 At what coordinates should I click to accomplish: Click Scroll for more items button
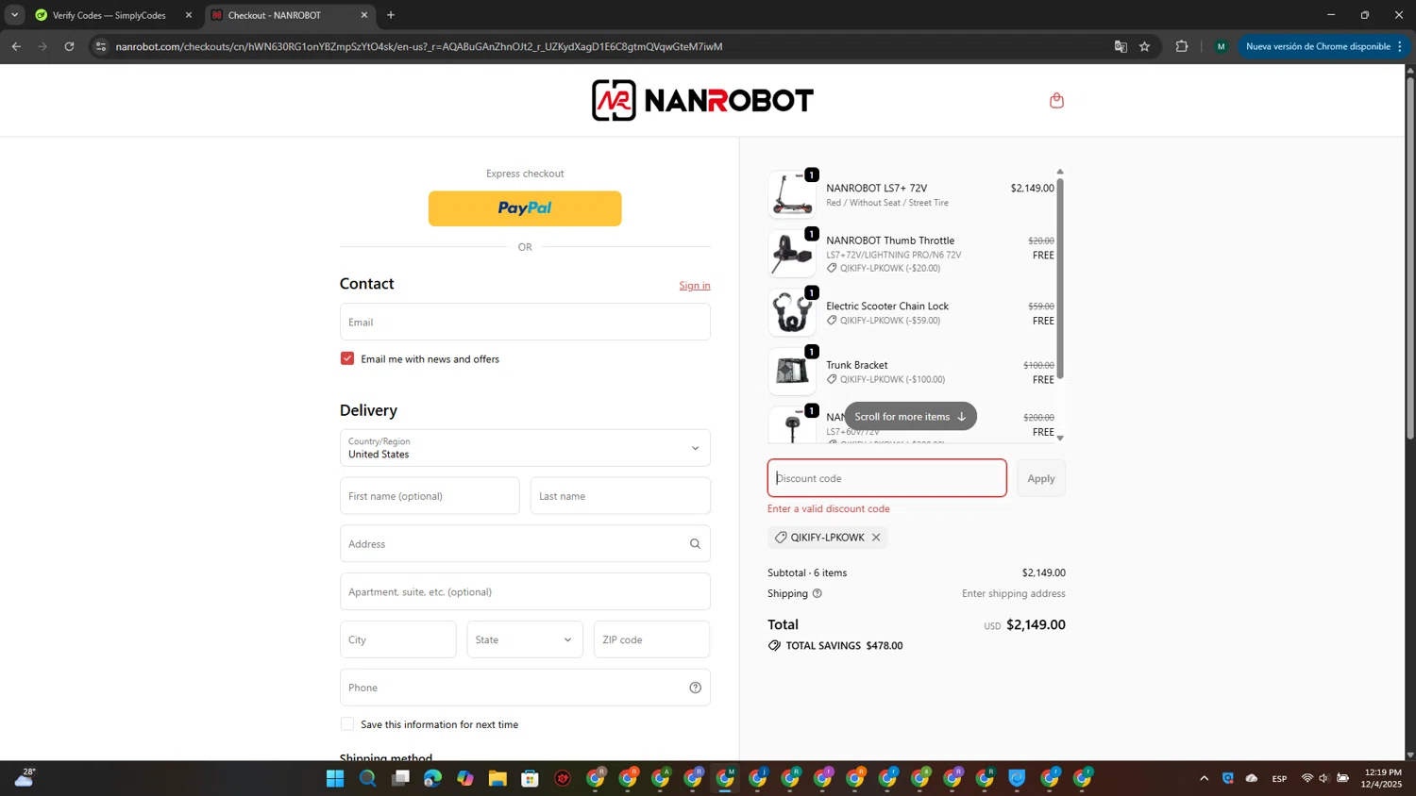910,416
